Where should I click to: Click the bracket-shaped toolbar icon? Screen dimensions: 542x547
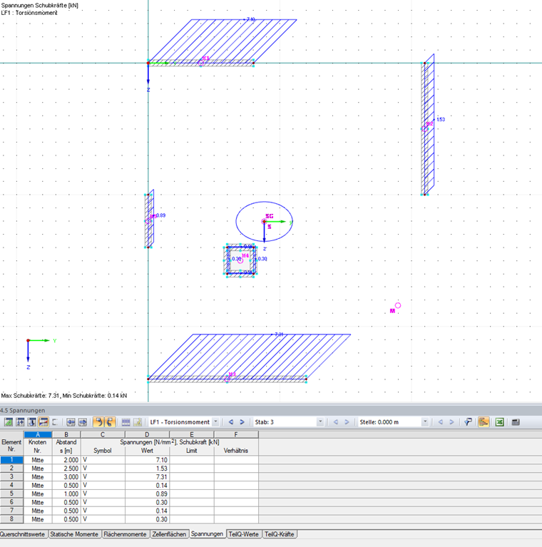(x=55, y=422)
